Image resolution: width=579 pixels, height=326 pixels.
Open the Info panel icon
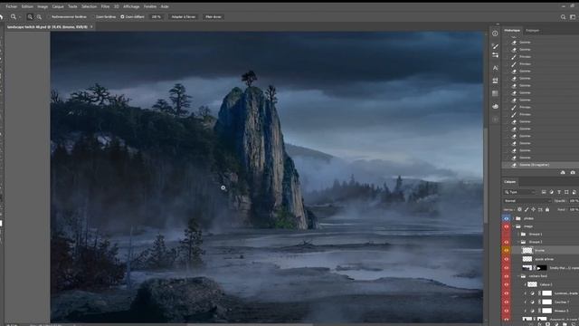coord(495,34)
